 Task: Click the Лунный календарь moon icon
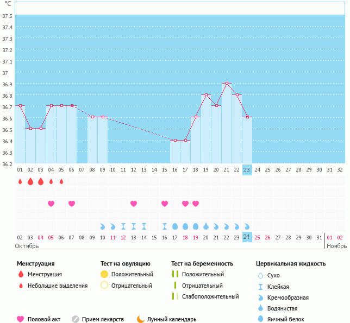pos(141,319)
